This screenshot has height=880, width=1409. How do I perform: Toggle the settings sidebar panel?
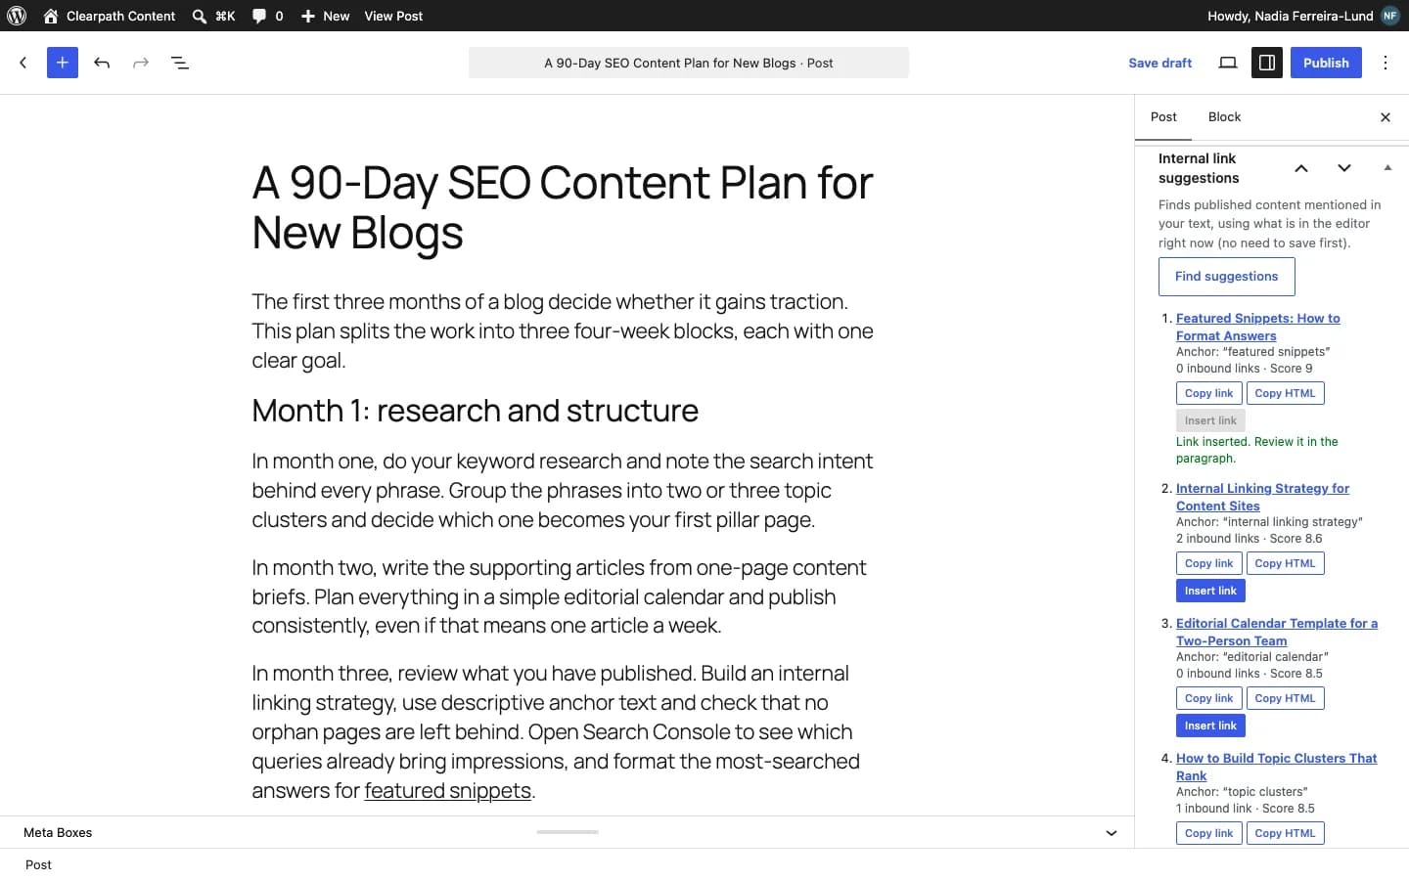(x=1267, y=63)
